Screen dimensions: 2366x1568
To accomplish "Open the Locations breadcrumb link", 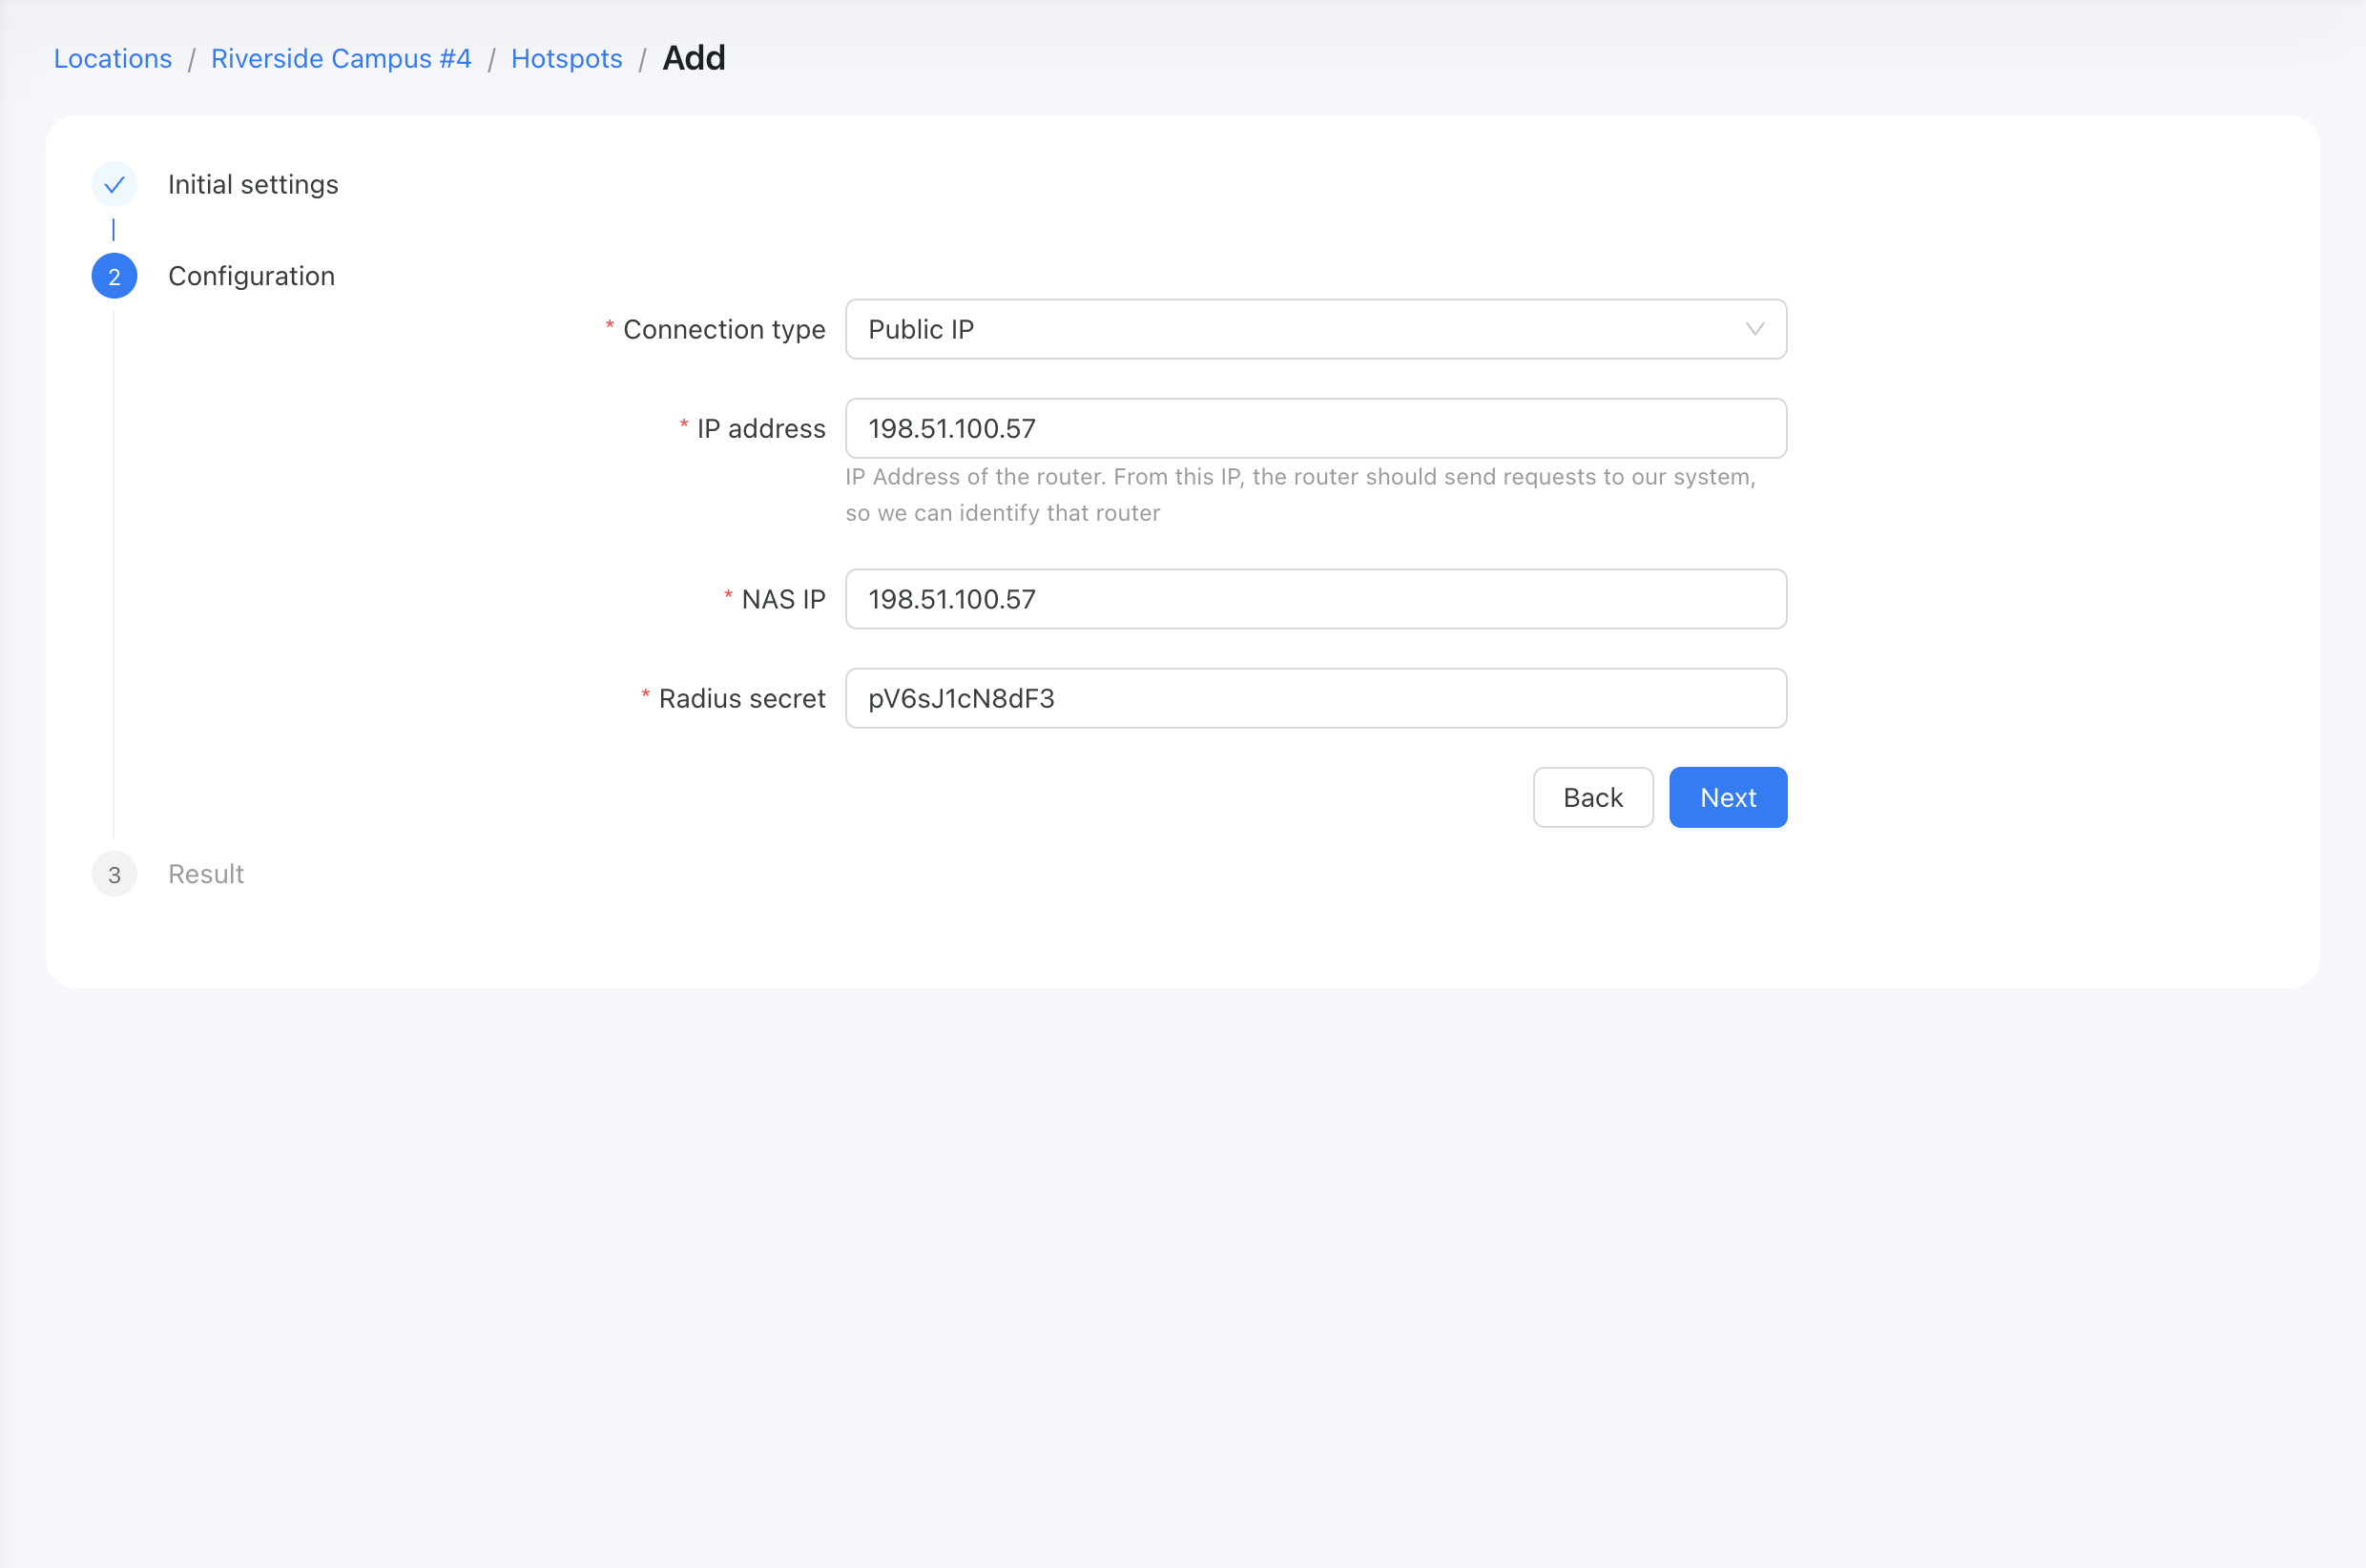I will [x=113, y=59].
